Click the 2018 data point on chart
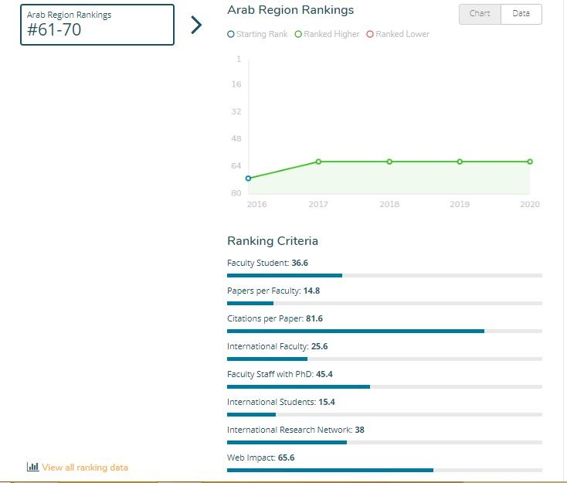567x483 pixels. pos(389,162)
